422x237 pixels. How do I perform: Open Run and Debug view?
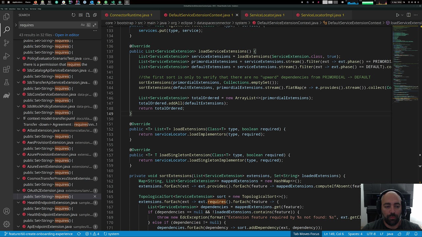click(7, 56)
